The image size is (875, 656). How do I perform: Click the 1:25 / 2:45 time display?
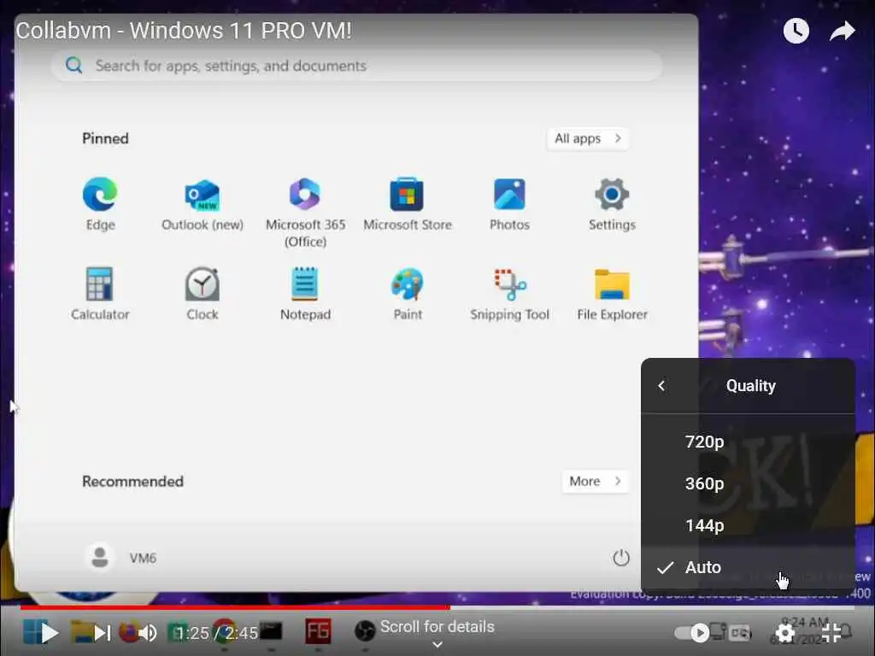pyautogui.click(x=216, y=633)
